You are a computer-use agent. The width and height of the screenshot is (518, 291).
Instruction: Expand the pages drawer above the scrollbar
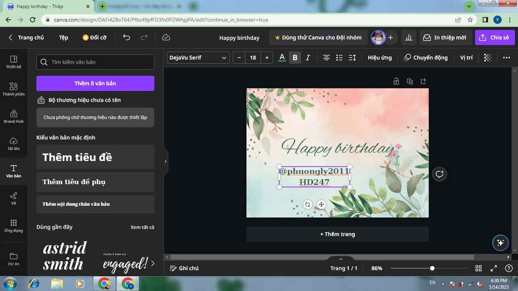coord(340,259)
